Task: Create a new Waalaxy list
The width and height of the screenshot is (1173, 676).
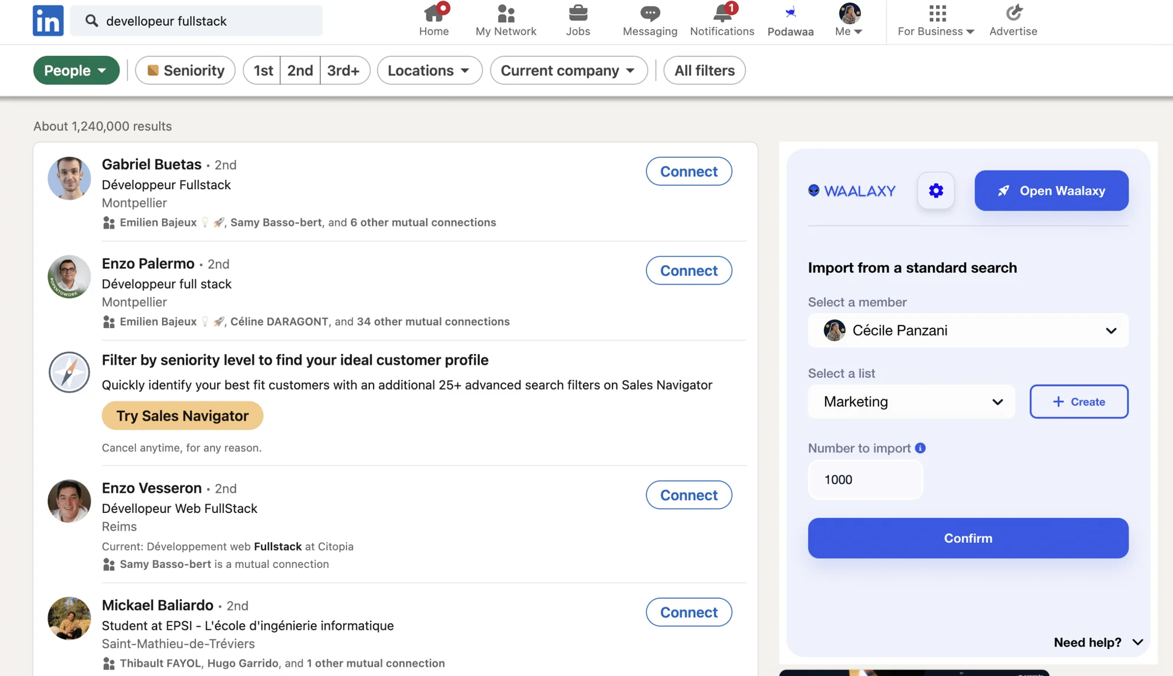Action: point(1079,401)
